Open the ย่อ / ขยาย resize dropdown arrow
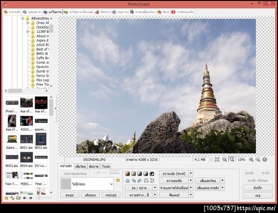 tap(155, 188)
